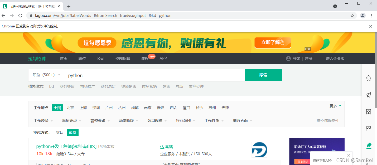The width and height of the screenshot is (377, 165).
Task: Expand the 公司规模 filter
Action: [157, 121]
